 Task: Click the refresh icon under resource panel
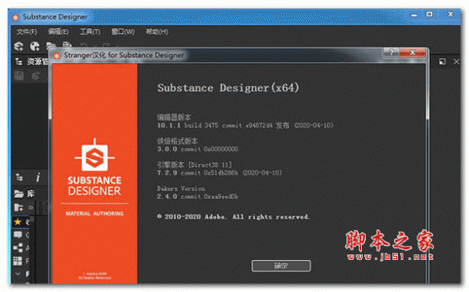pyautogui.click(x=36, y=76)
